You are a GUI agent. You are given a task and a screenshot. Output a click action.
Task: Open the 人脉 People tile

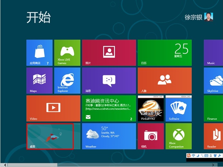click(165, 80)
